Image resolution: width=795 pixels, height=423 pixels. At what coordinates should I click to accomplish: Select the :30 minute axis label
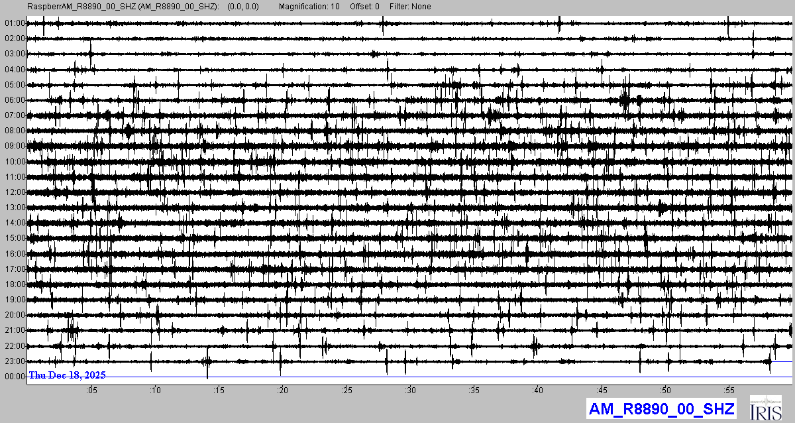click(x=410, y=390)
